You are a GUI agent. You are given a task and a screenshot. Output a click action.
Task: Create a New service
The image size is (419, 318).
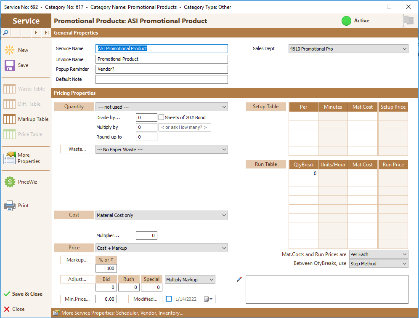point(16,50)
